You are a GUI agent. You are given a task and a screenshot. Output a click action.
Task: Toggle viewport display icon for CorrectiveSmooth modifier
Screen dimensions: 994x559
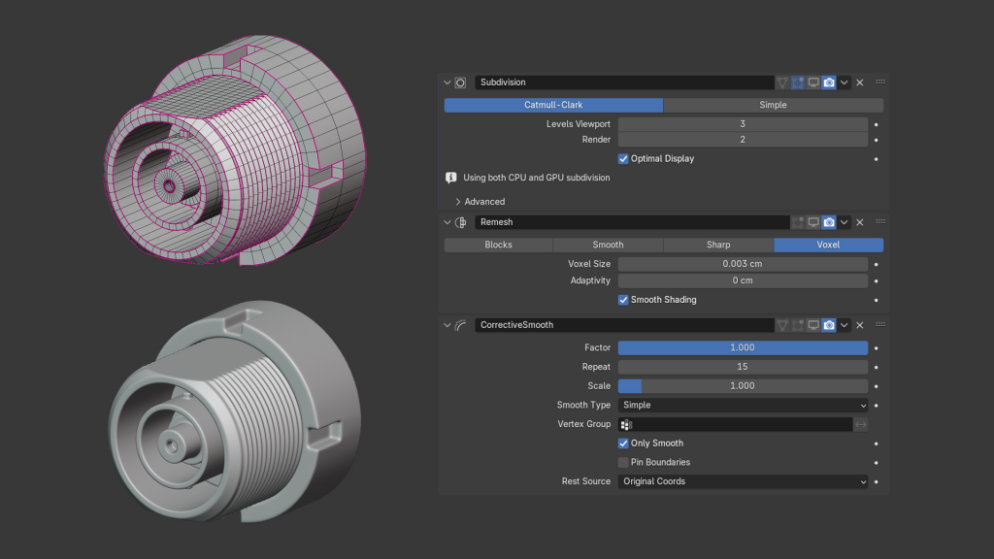tap(813, 325)
